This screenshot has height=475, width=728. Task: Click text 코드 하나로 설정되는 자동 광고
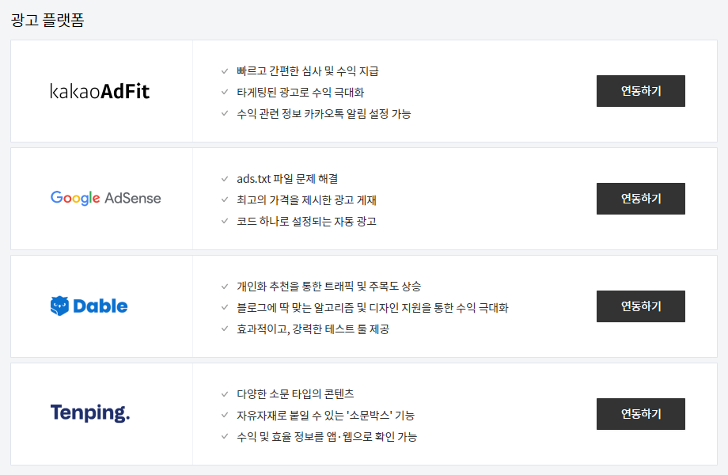coord(306,222)
